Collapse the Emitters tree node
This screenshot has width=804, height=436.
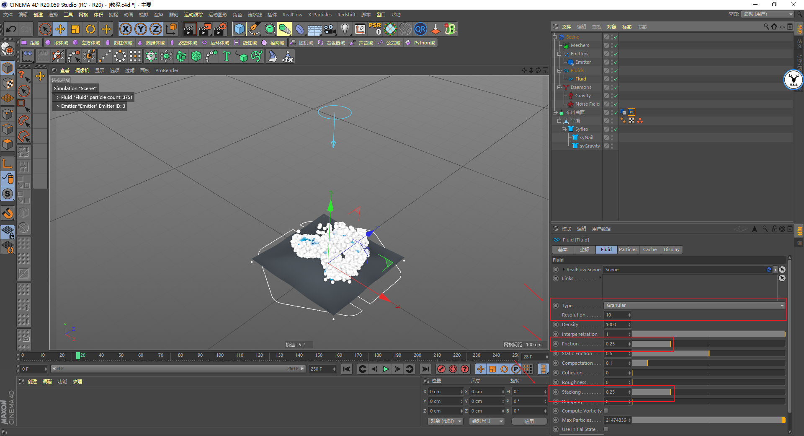point(559,54)
